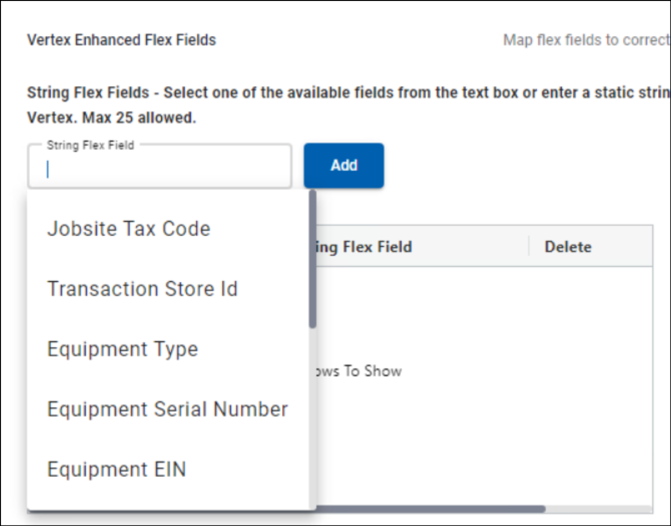671x526 pixels.
Task: Choose Equipment EIN from the suggestions
Action: click(x=116, y=469)
